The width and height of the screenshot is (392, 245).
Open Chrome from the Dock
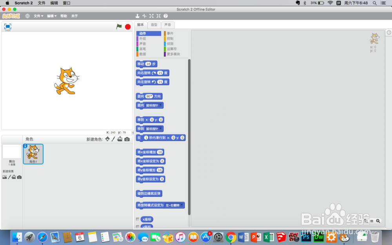tap(231, 237)
